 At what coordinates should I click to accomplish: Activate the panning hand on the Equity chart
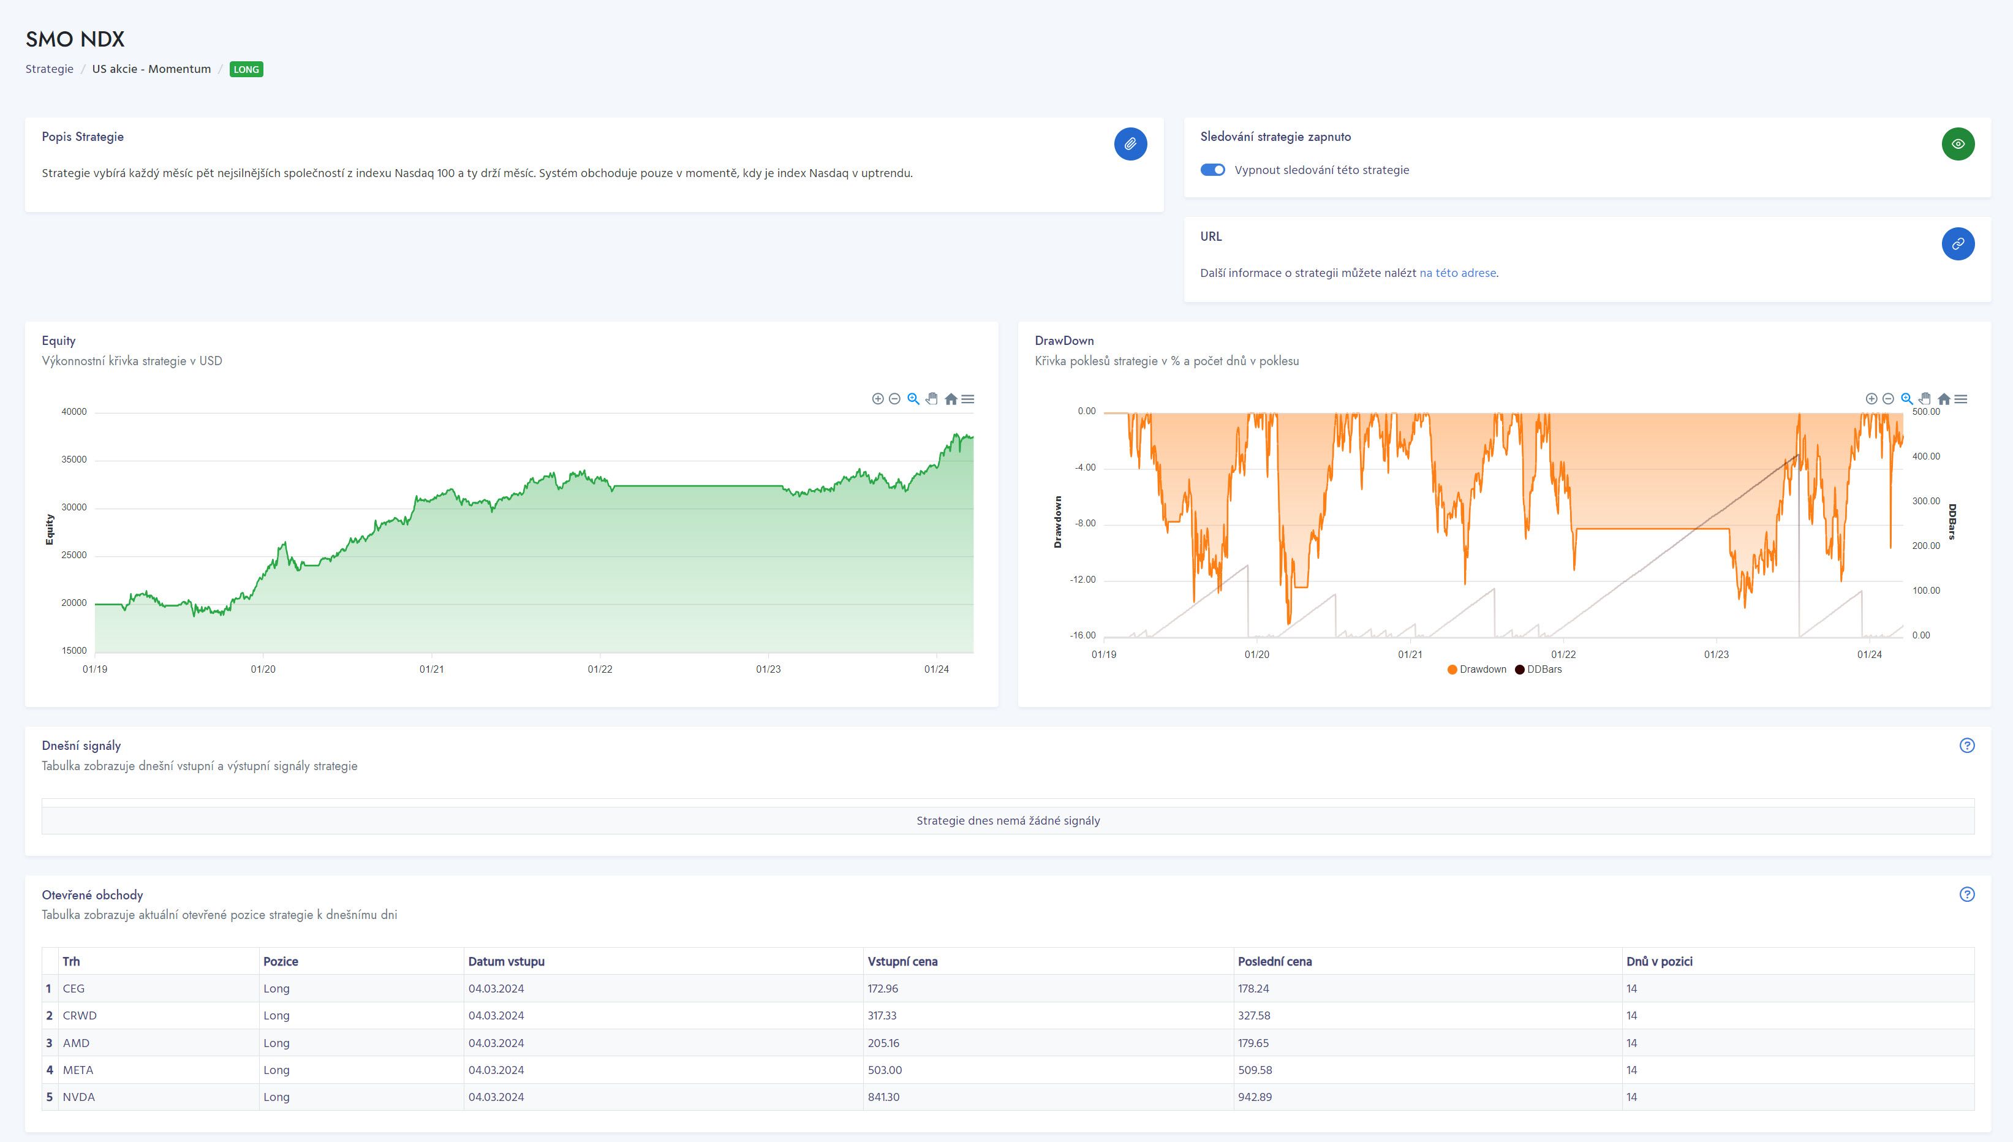[x=932, y=399]
